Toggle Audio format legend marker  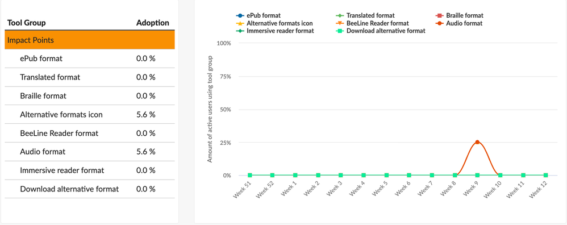coord(438,23)
